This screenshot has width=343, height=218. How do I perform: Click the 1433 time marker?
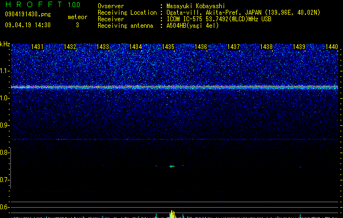click(103, 46)
